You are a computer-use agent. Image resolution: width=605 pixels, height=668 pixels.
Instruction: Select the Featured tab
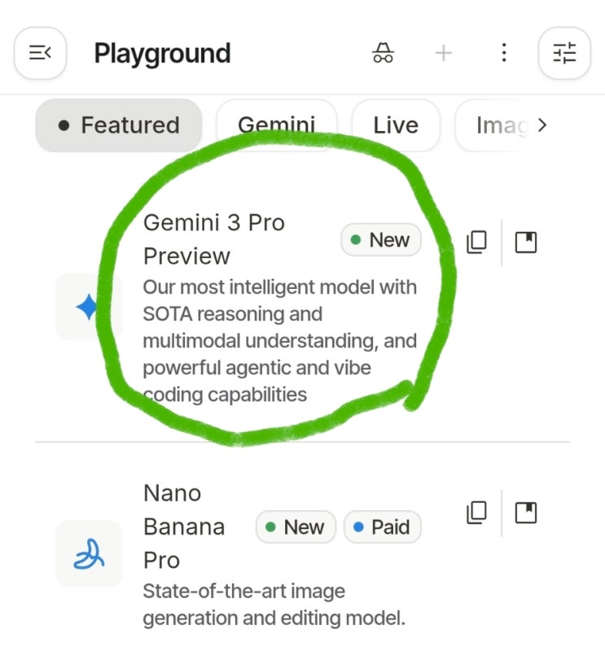[x=119, y=125]
